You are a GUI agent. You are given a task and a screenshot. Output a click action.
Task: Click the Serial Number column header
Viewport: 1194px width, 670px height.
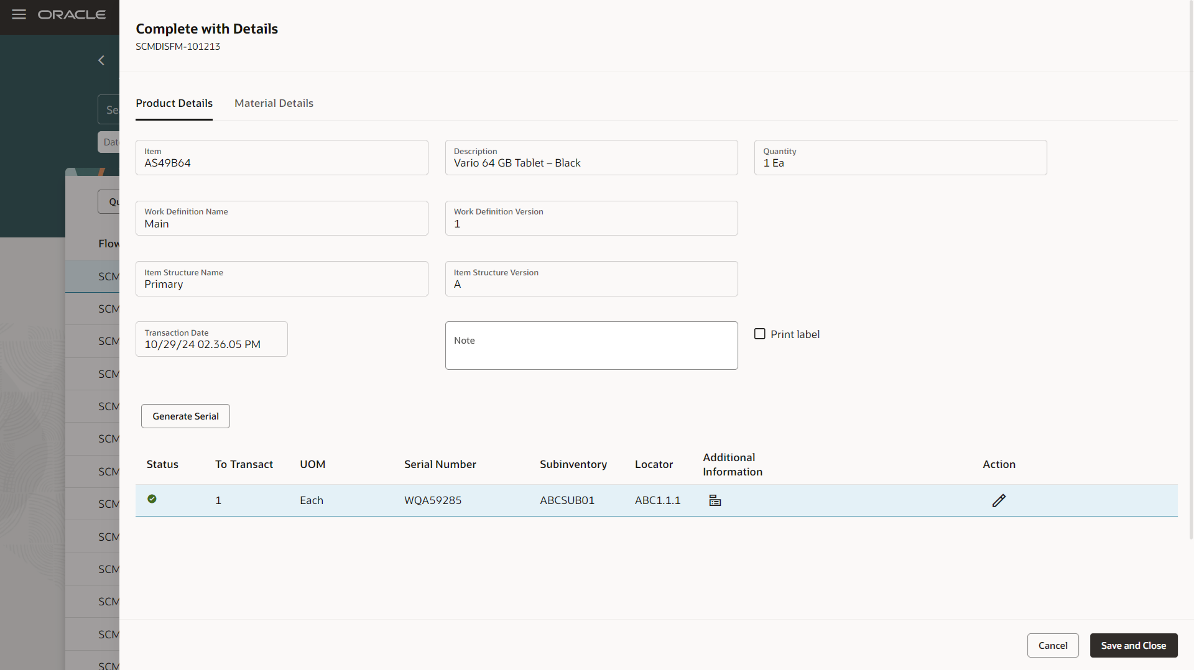440,464
